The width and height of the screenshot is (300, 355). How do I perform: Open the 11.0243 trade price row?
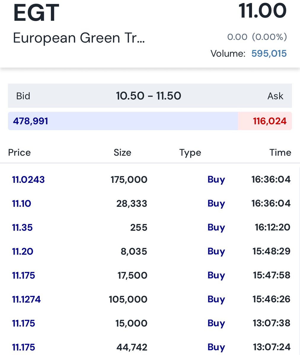(x=150, y=180)
